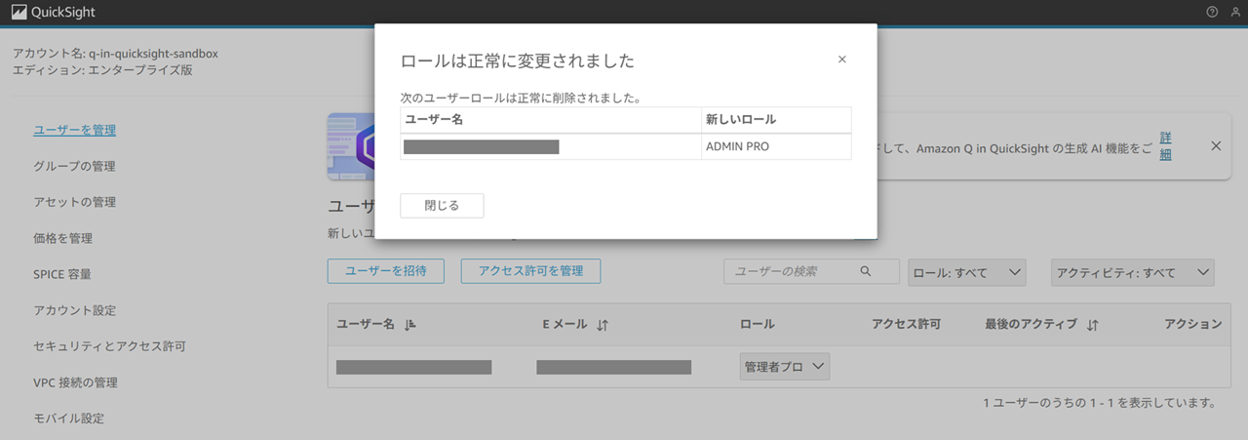1248x440 pixels.
Task: Click the 新しいロール column header in dialog
Action: [776, 120]
